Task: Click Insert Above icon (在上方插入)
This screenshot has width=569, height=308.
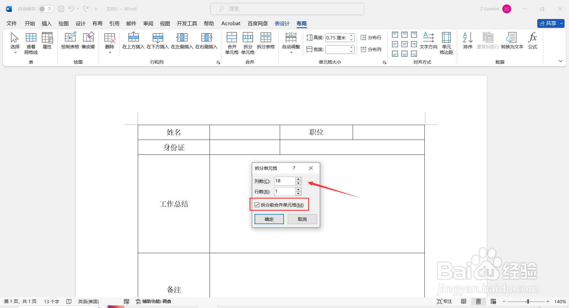Action: [133, 42]
